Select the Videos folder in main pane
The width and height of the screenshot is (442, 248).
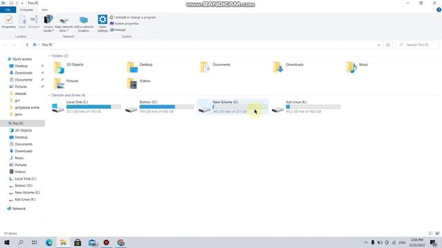coord(139,84)
